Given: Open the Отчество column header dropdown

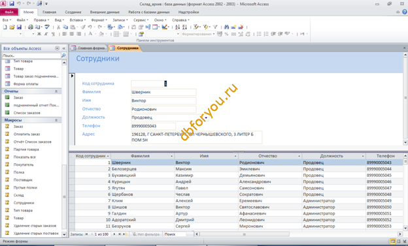Looking at the screenshot, I should click(299, 156).
